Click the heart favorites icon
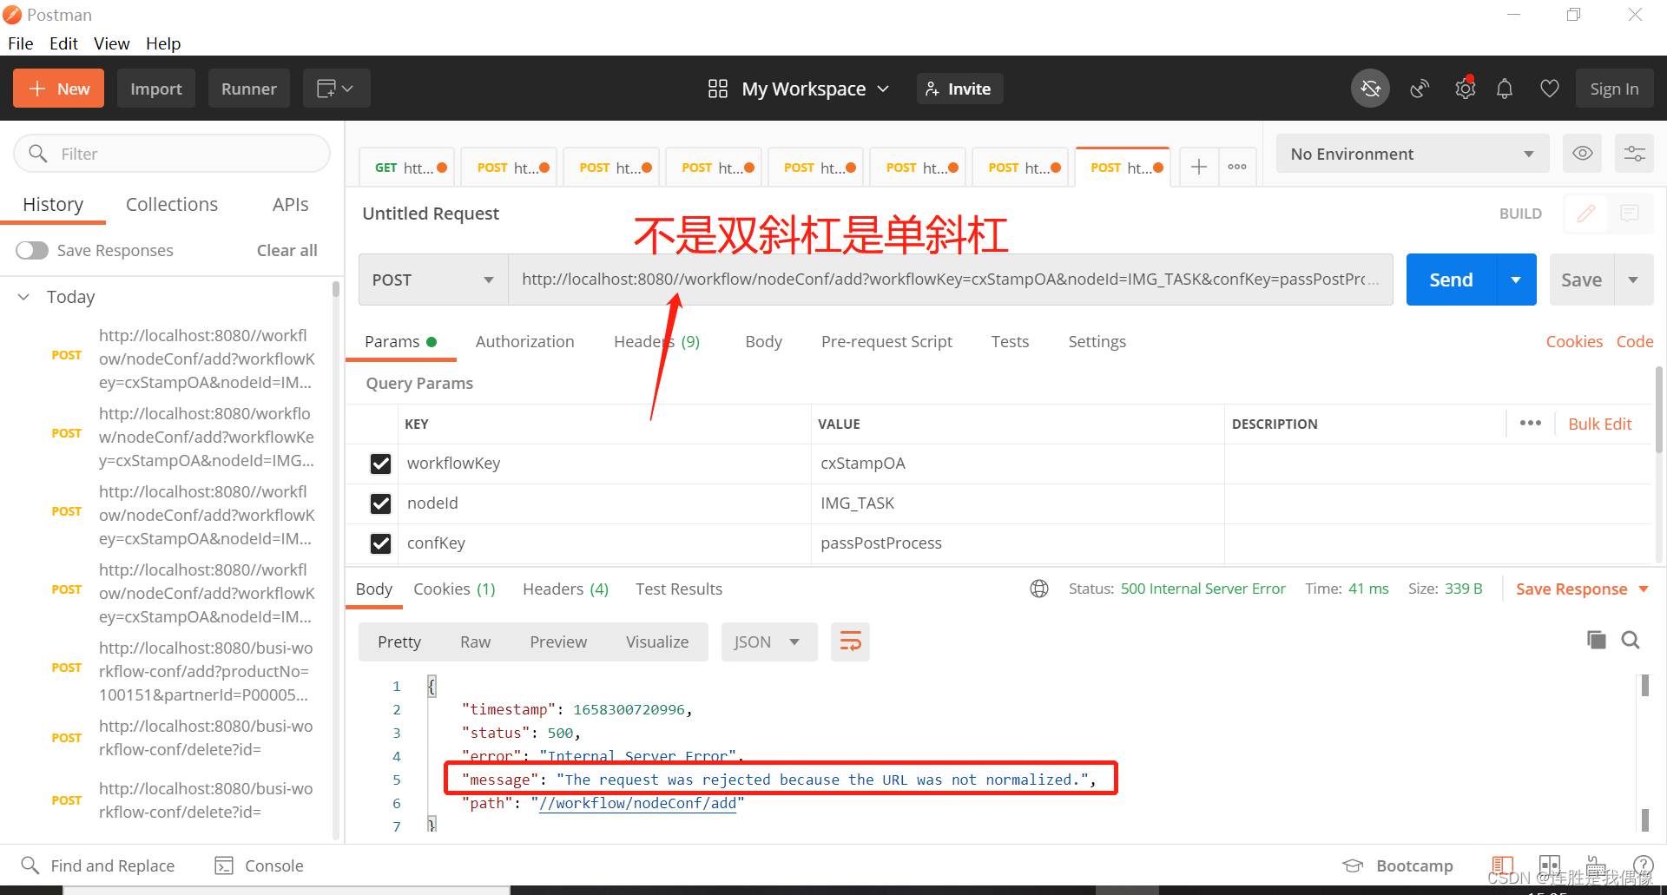 [1549, 88]
